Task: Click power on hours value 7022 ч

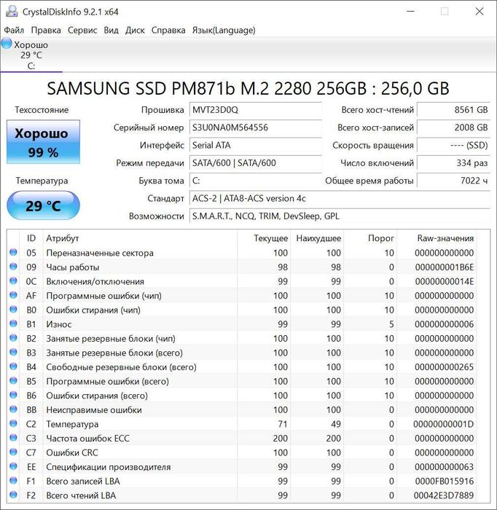Action: click(x=453, y=181)
